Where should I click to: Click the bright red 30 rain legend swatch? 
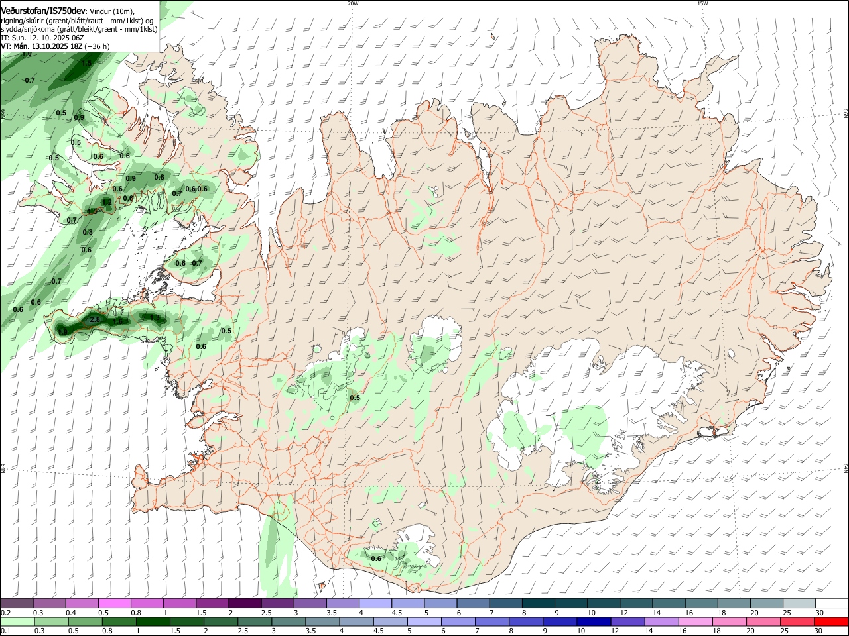[831, 621]
